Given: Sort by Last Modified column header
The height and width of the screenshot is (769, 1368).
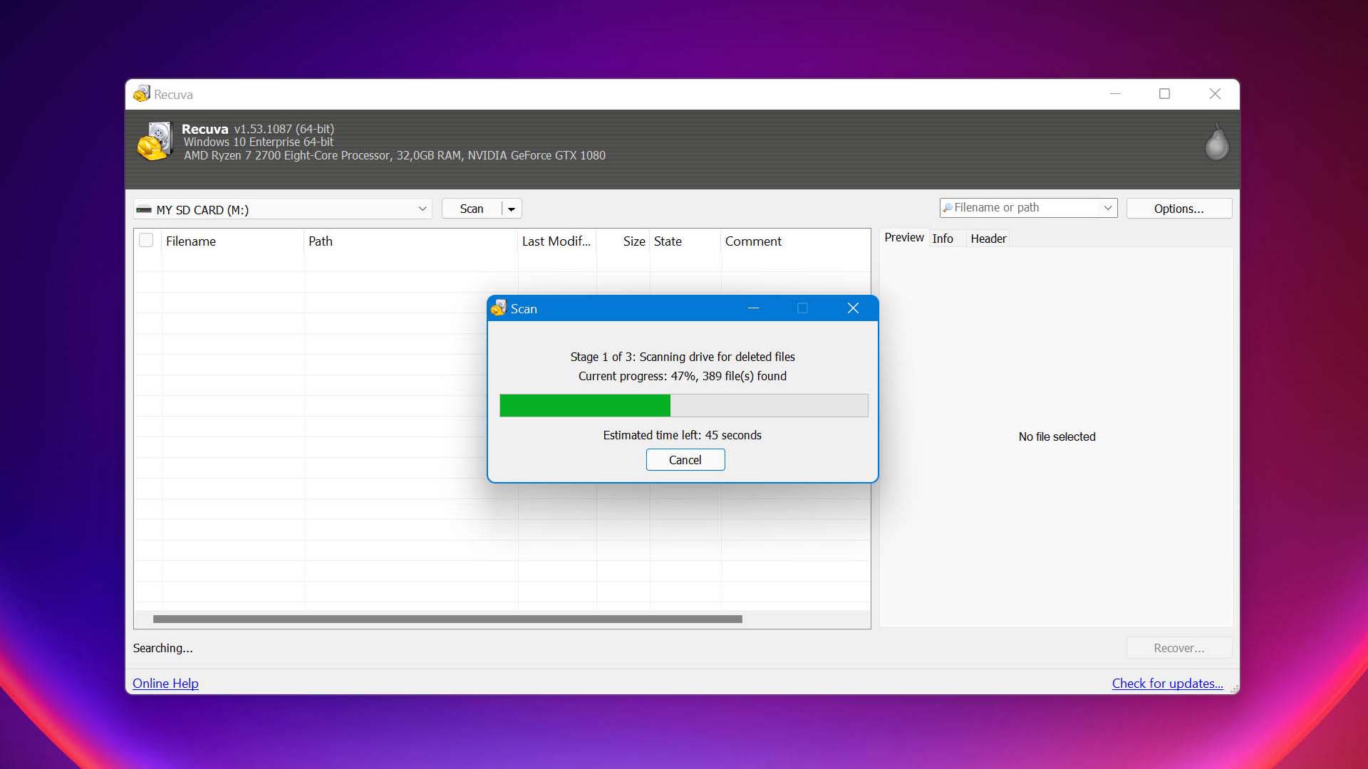Looking at the screenshot, I should (x=557, y=241).
